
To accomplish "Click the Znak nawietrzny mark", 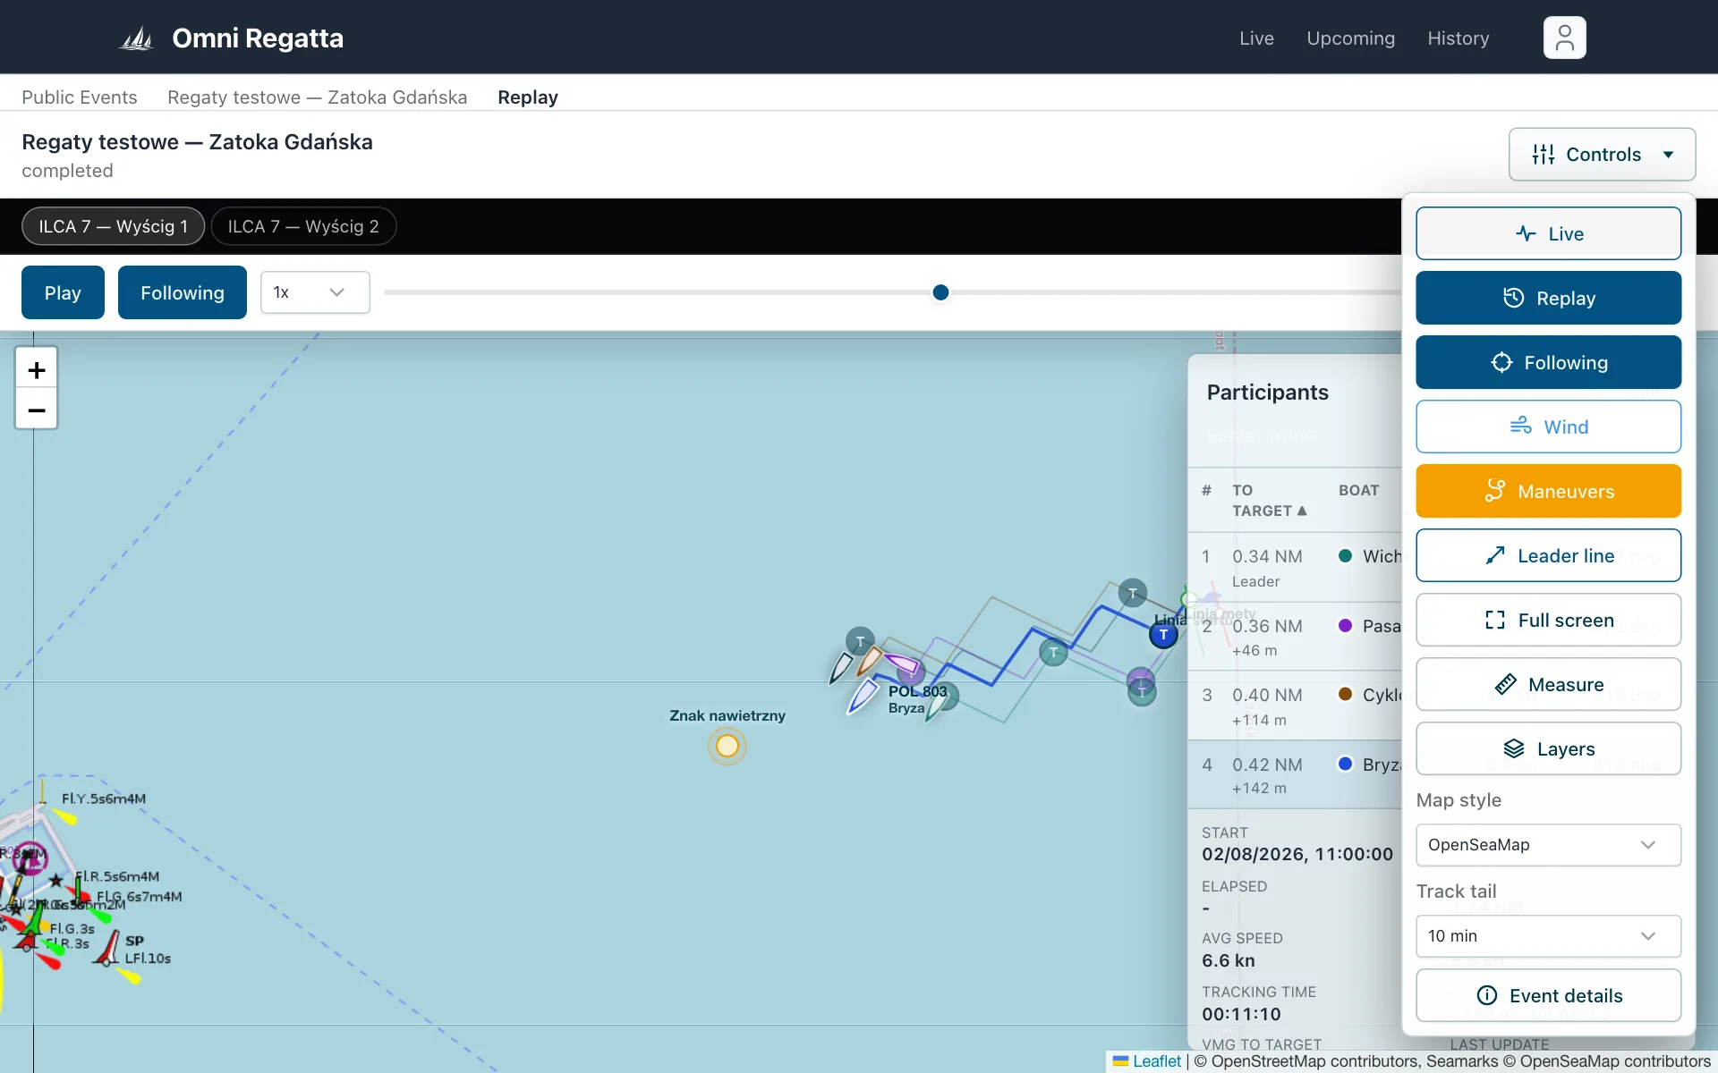I will [727, 746].
